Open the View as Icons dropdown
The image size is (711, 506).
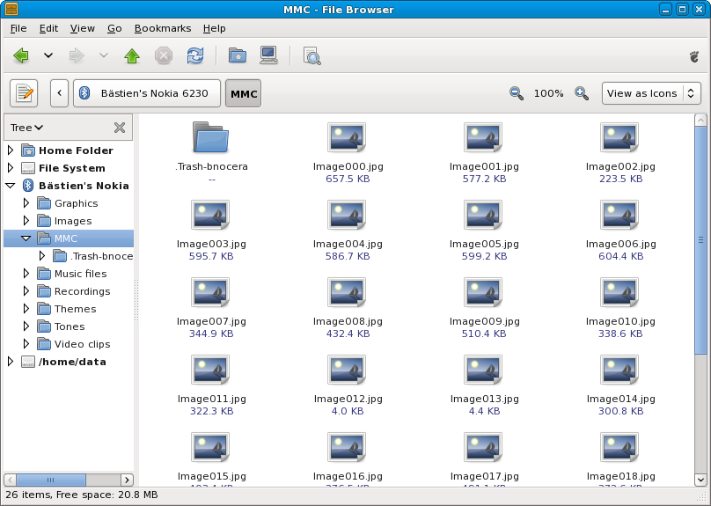coord(651,93)
